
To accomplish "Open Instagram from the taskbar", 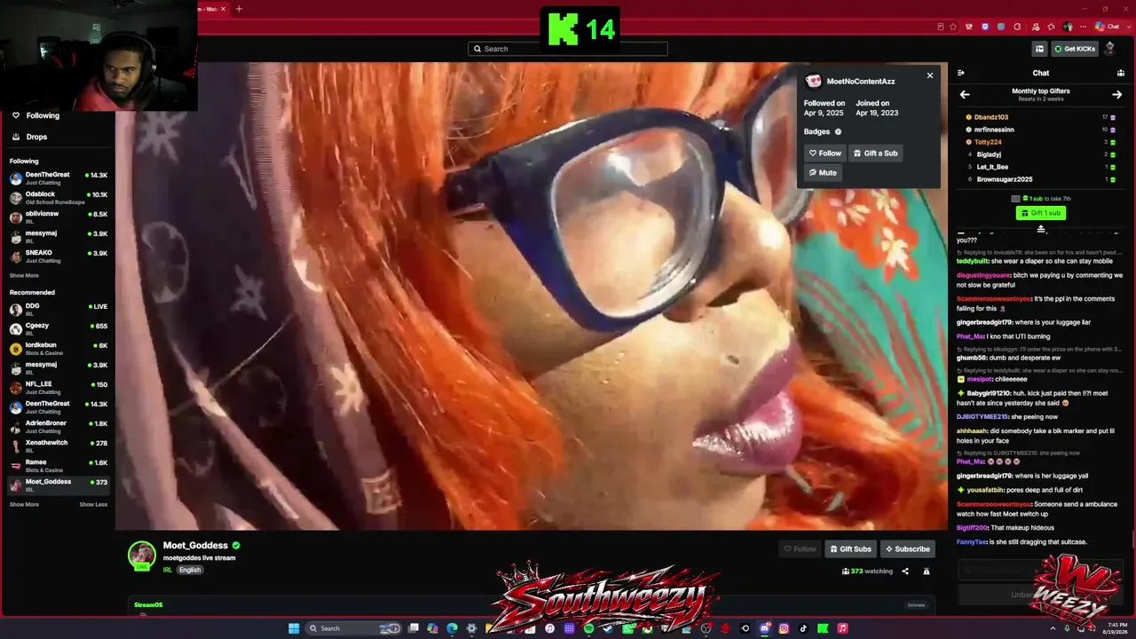I will 784,628.
